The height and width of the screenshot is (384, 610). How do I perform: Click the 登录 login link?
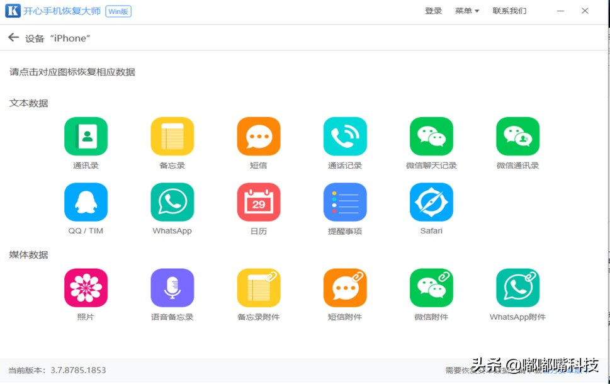pos(433,11)
